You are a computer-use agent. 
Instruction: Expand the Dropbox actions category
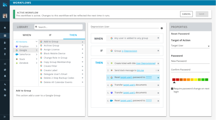pyautogui.click(x=37, y=46)
